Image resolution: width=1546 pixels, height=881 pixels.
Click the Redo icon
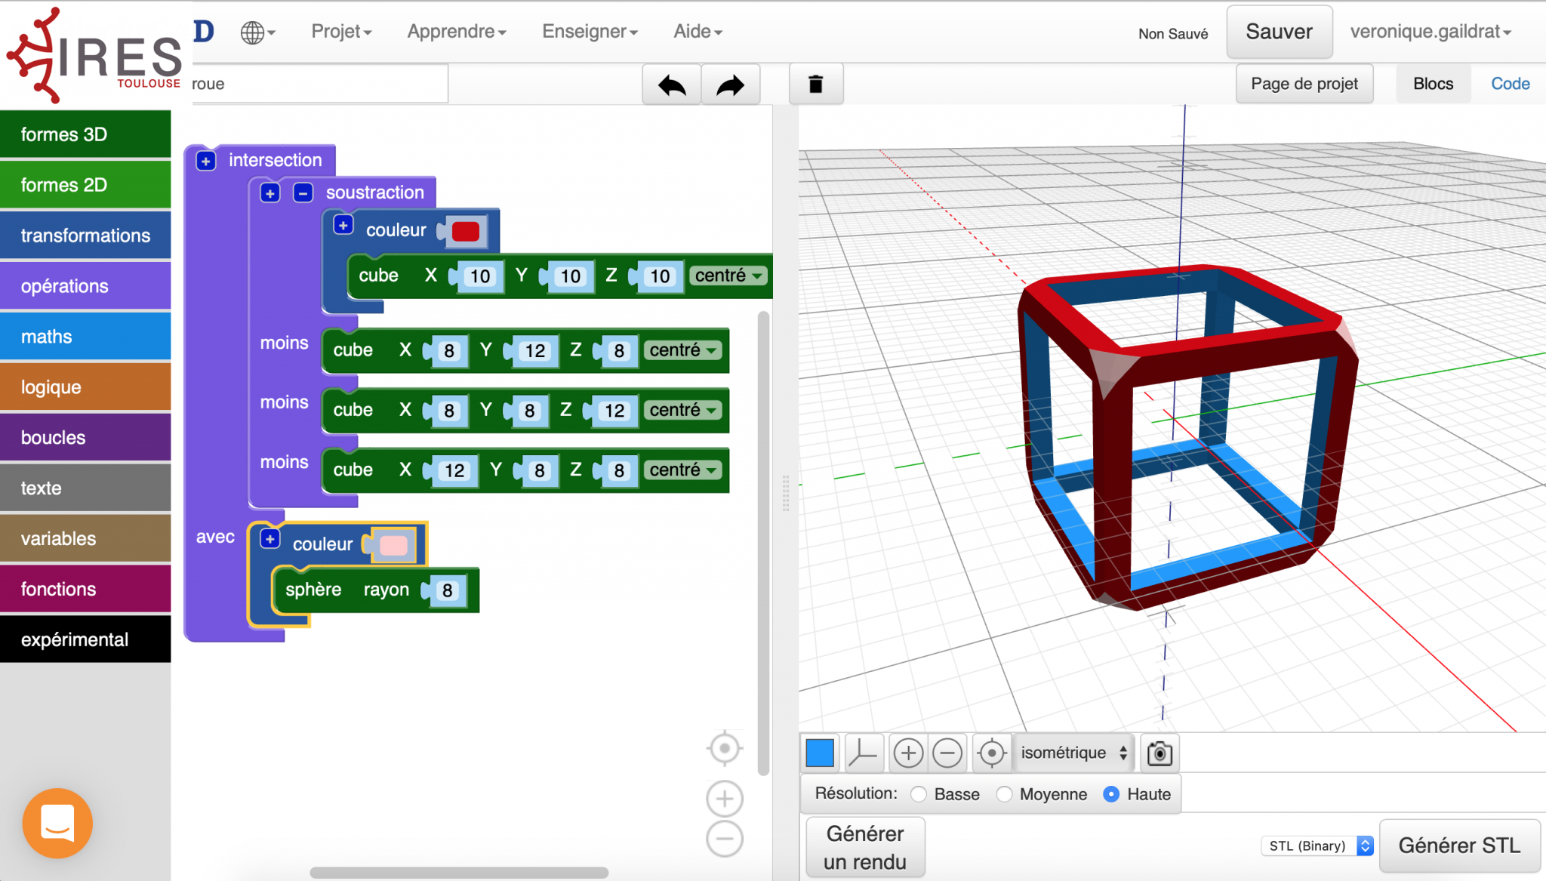730,84
